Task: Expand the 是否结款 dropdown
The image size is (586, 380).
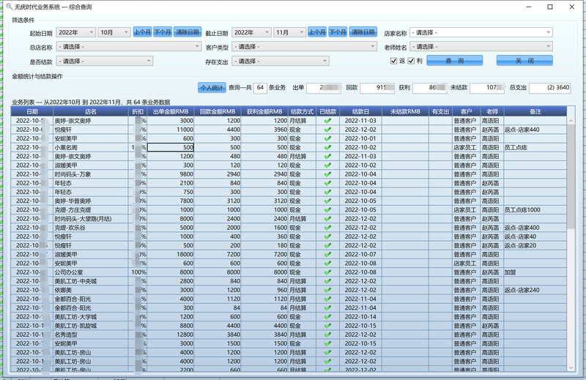Action: coord(105,61)
